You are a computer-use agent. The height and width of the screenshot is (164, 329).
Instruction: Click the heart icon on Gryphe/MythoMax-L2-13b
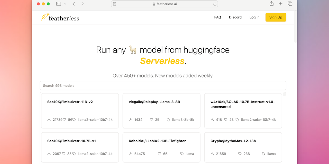pos(240,154)
